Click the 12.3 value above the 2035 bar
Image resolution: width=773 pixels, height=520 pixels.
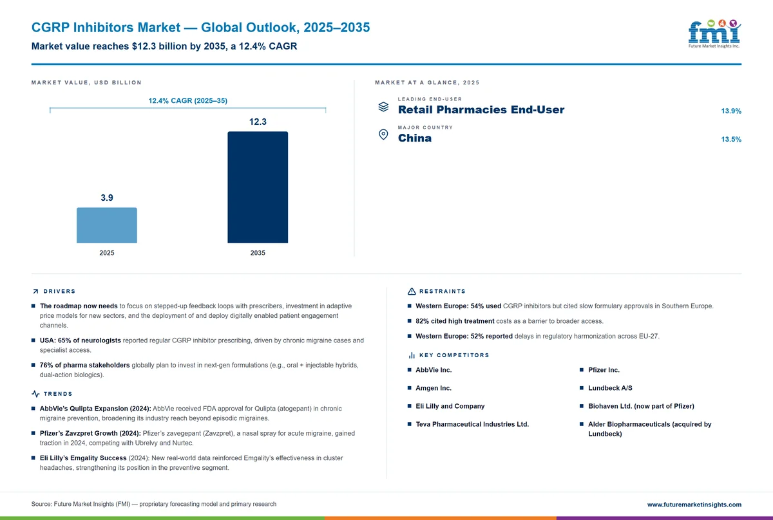pyautogui.click(x=258, y=122)
